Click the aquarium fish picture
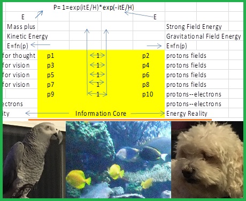The height and width of the screenshot is (201, 246). click(x=119, y=160)
